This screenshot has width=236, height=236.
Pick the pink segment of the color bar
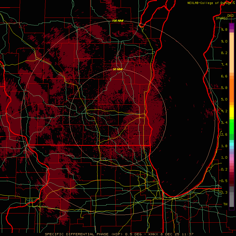pyautogui.click(x=232, y=159)
